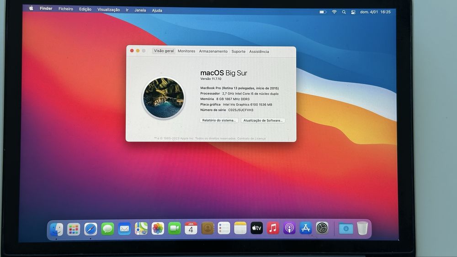Open the Visualização menu
Viewport: 457px width, 257px height.
(x=108, y=10)
